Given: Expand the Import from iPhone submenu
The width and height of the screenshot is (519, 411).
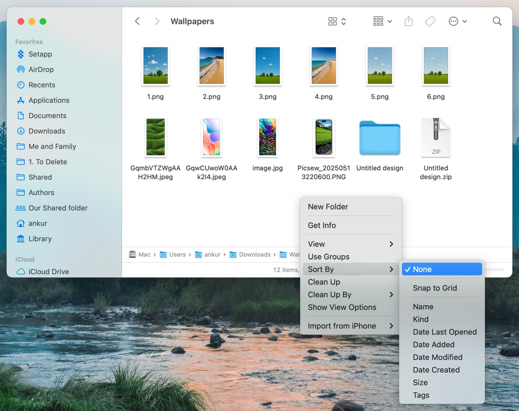Looking at the screenshot, I should click(x=351, y=326).
